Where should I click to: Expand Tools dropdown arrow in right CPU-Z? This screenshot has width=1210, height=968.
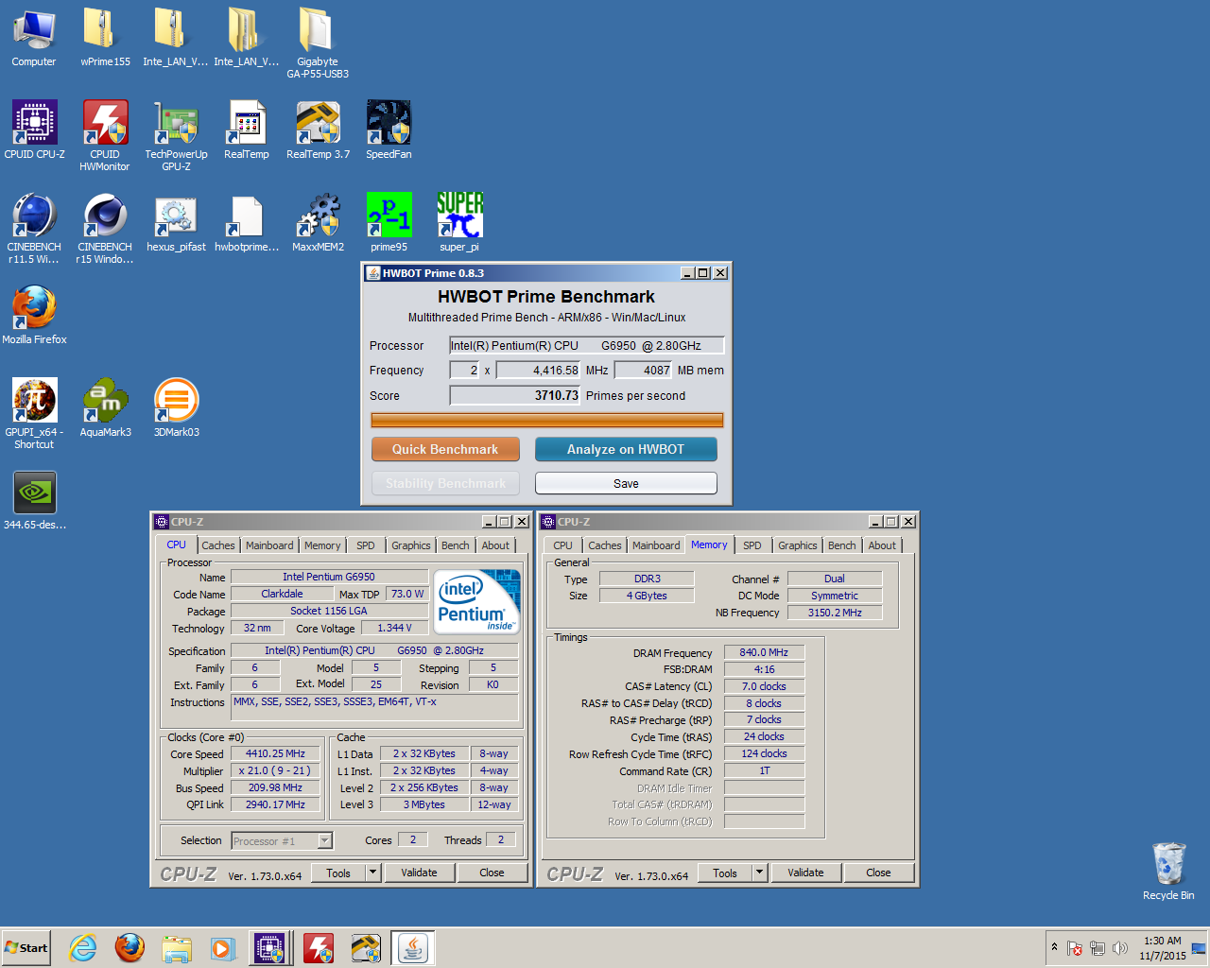759,873
